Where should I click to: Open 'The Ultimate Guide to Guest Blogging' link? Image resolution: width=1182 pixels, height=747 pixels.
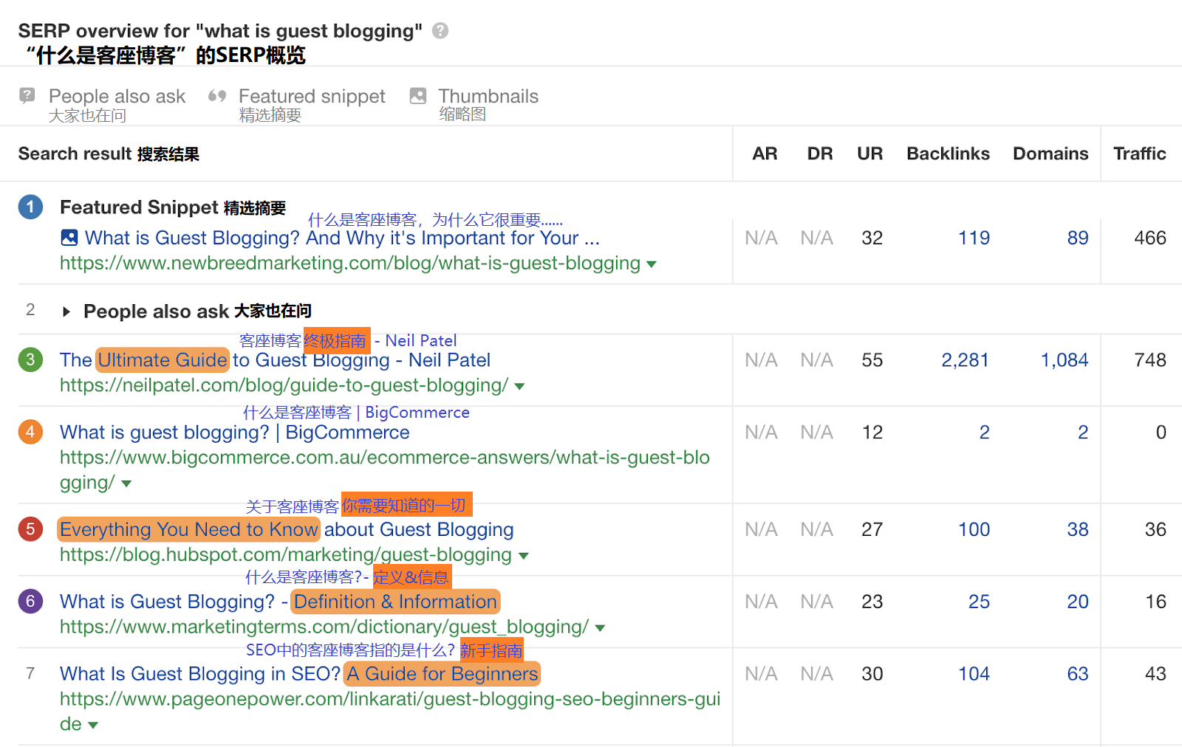275,360
